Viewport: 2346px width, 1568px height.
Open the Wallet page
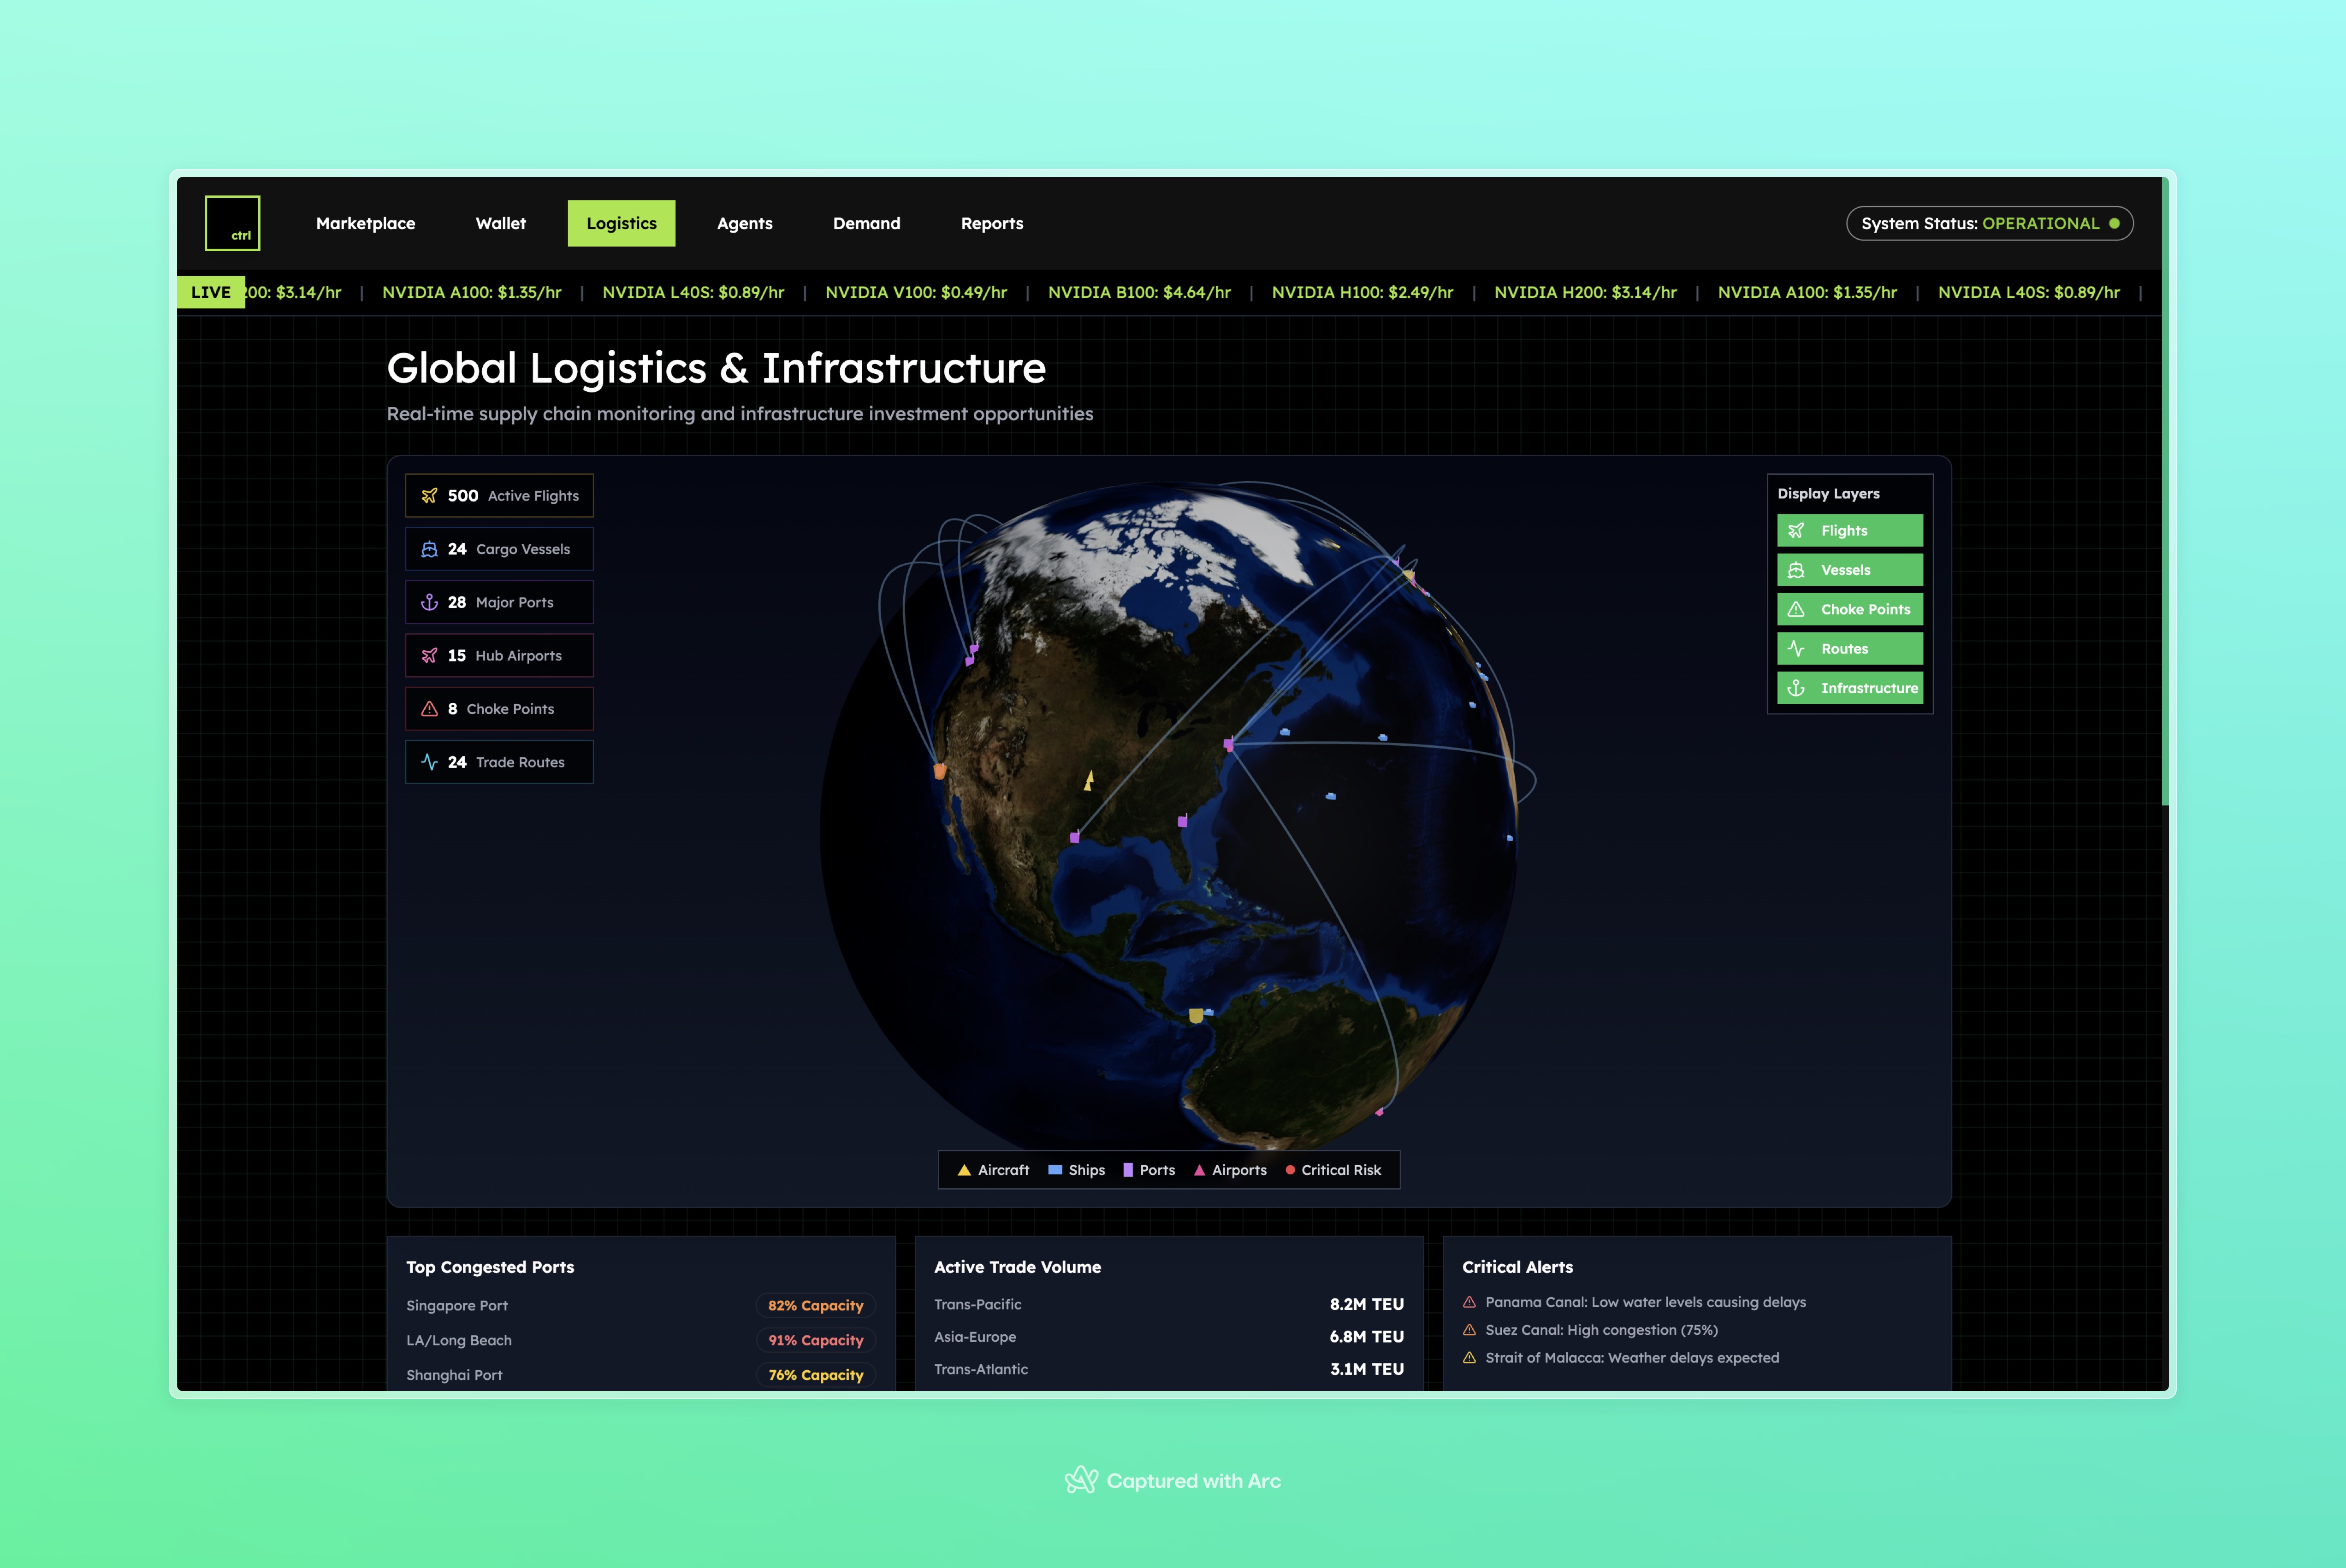500,223
